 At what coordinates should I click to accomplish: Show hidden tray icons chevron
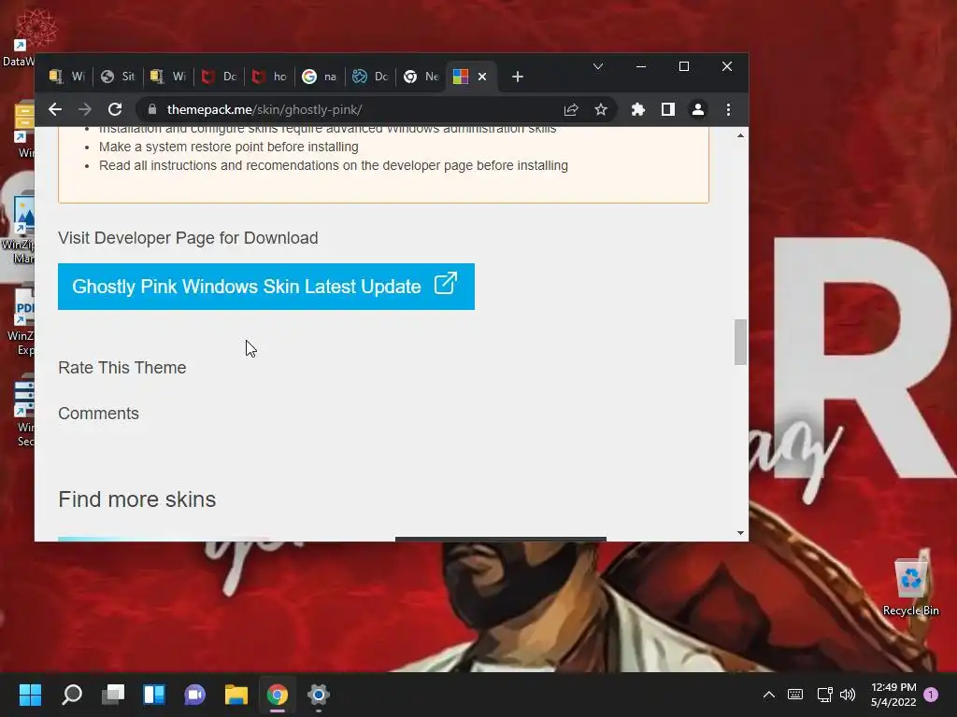[769, 695]
